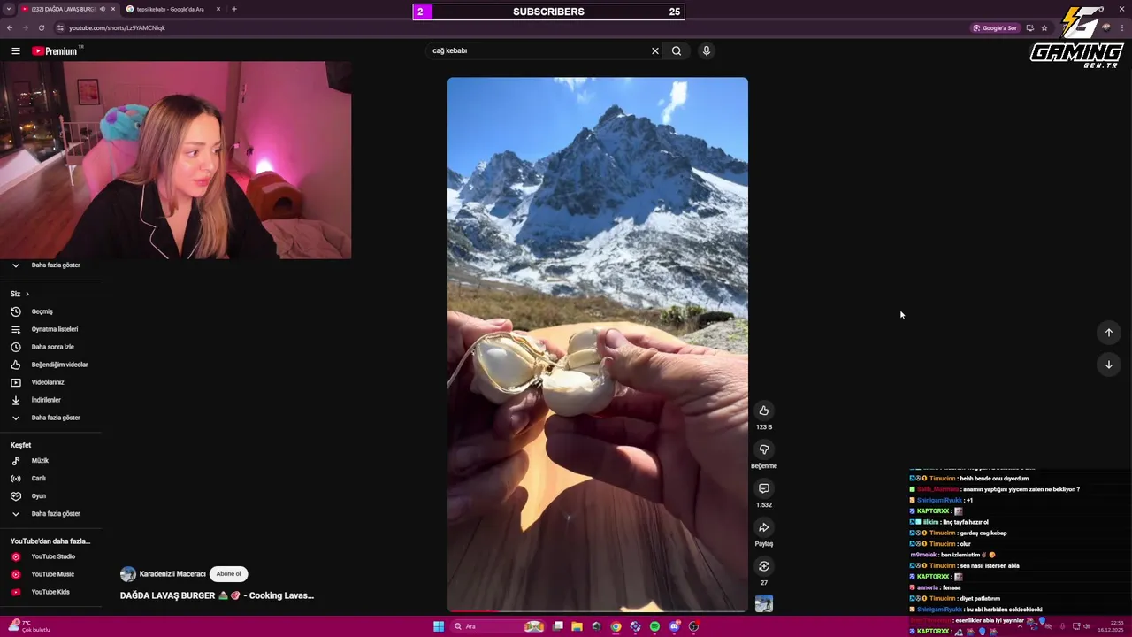Close the tepsi kebabı tab
This screenshot has width=1132, height=637.
218,9
